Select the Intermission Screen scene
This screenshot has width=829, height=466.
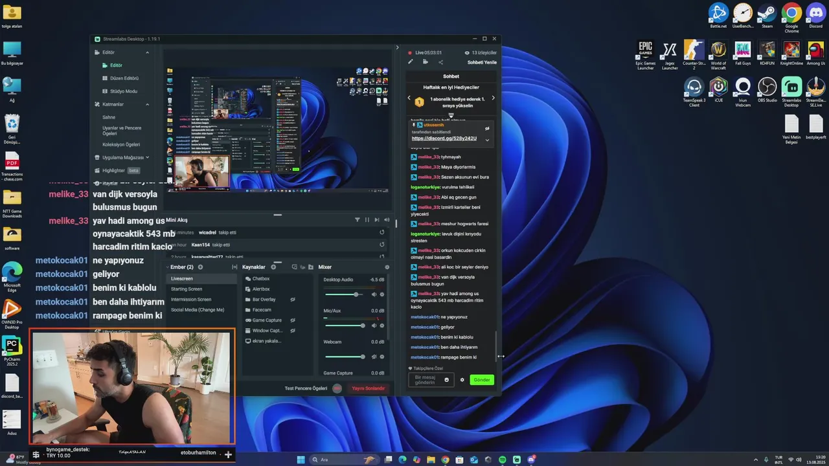coord(191,299)
